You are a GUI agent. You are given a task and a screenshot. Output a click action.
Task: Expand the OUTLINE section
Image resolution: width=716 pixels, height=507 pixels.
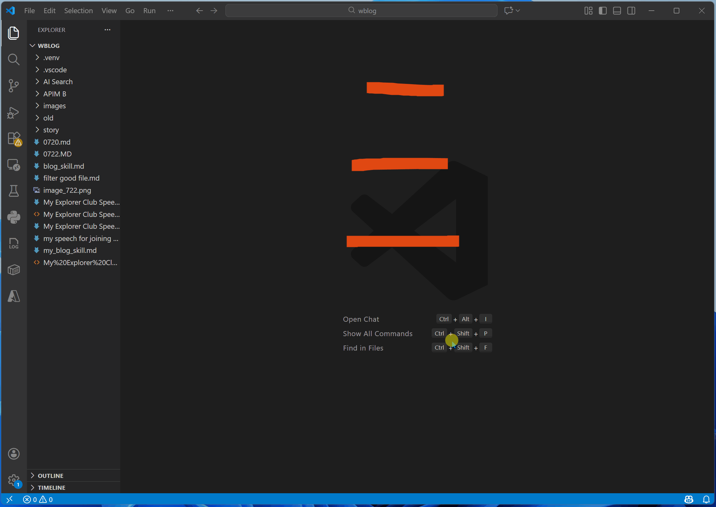[74, 476]
